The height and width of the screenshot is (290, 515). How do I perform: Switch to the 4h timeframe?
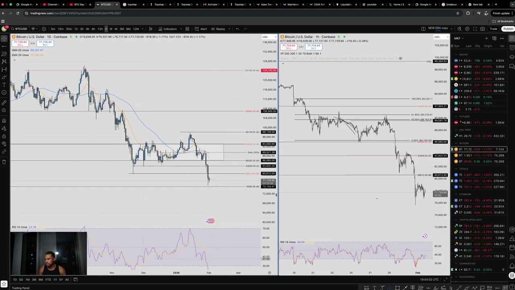(x=87, y=29)
